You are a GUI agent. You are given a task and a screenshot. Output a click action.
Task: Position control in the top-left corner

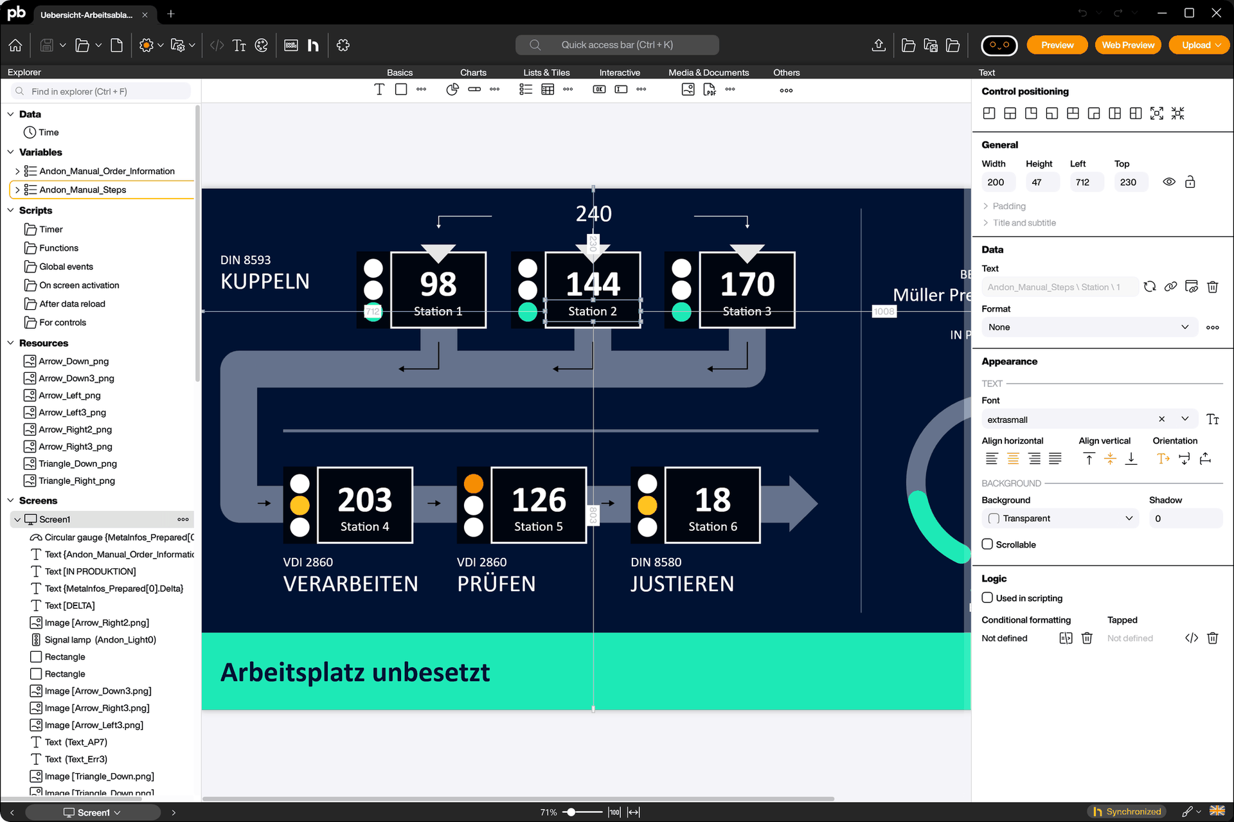click(x=989, y=114)
